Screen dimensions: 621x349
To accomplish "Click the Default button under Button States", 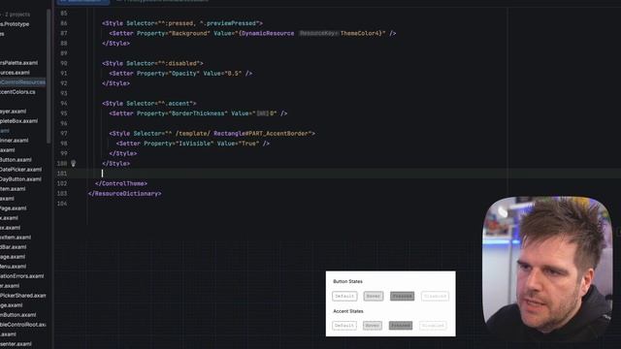I will pyautogui.click(x=344, y=296).
